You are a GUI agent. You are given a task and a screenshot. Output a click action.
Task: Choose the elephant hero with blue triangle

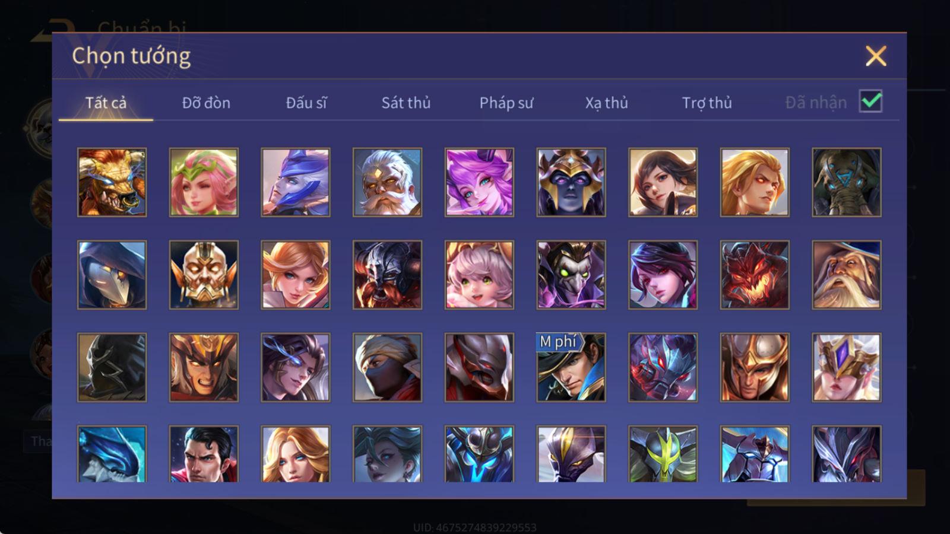click(x=846, y=182)
